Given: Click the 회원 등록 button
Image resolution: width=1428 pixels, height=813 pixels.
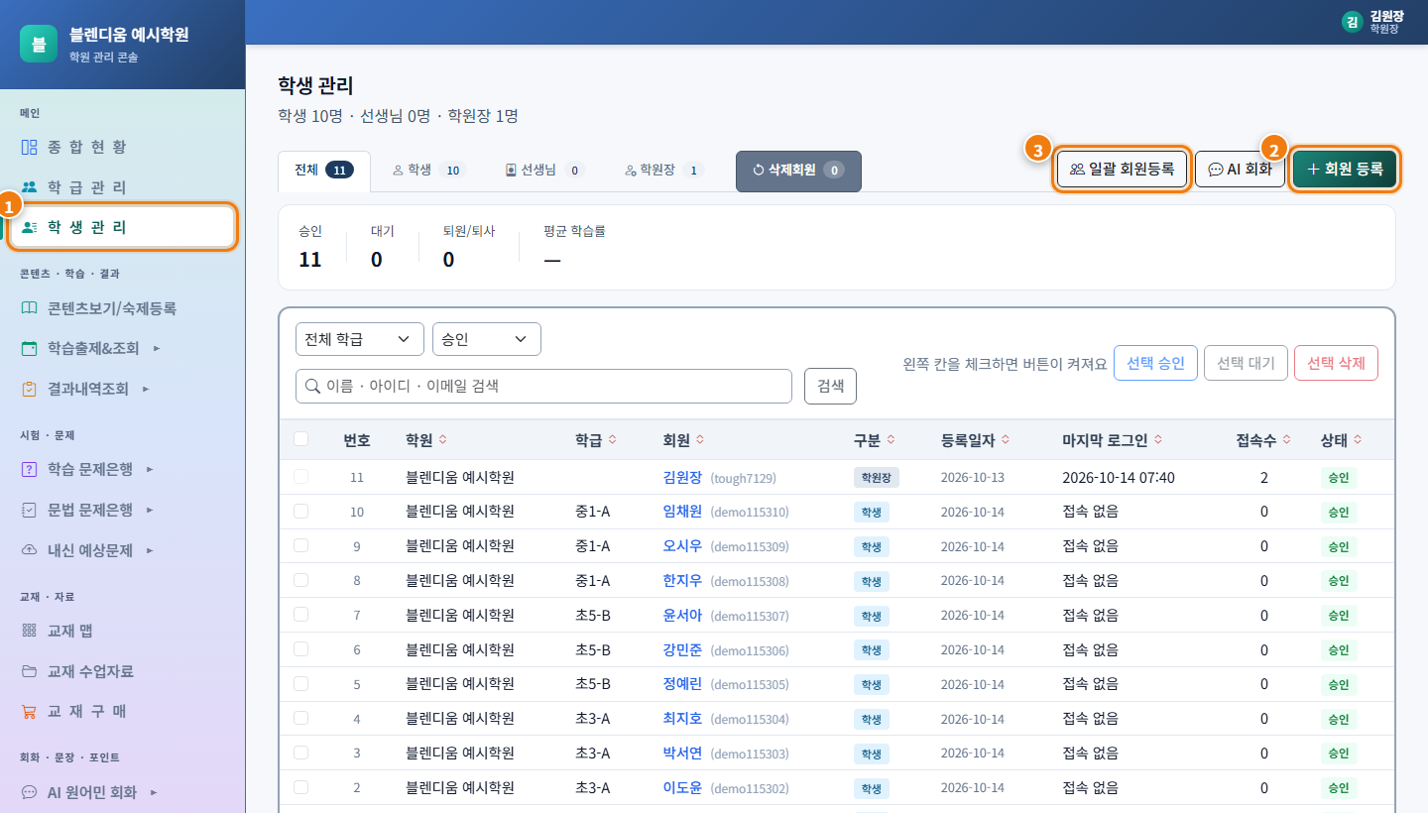Looking at the screenshot, I should pos(1345,170).
